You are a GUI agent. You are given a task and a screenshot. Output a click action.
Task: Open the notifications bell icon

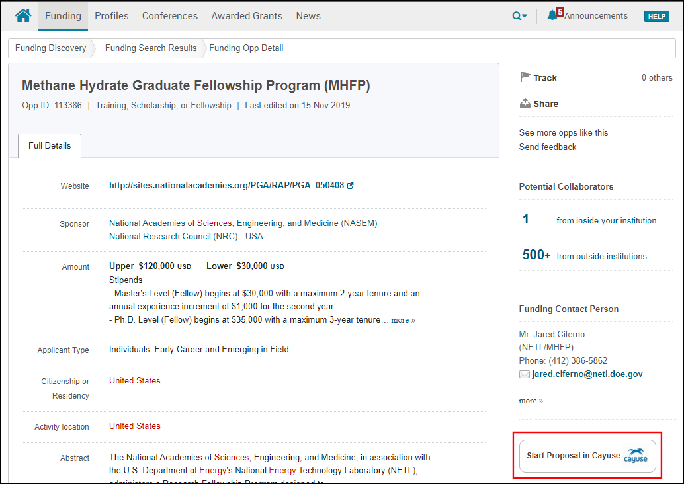point(552,15)
